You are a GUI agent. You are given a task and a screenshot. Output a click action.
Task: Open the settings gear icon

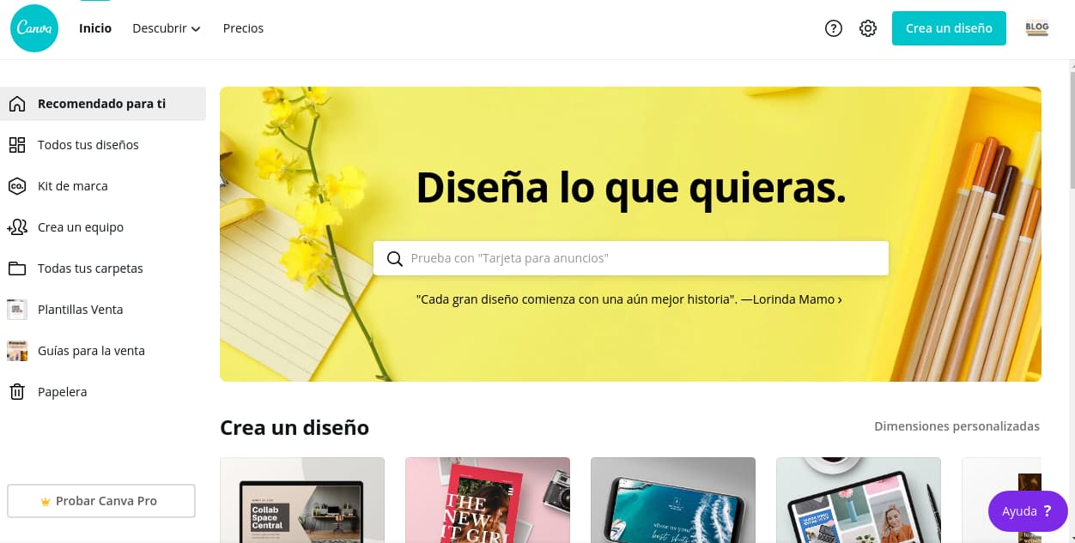pyautogui.click(x=868, y=28)
